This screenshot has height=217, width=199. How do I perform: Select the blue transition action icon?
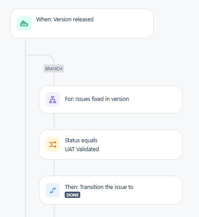click(x=53, y=190)
